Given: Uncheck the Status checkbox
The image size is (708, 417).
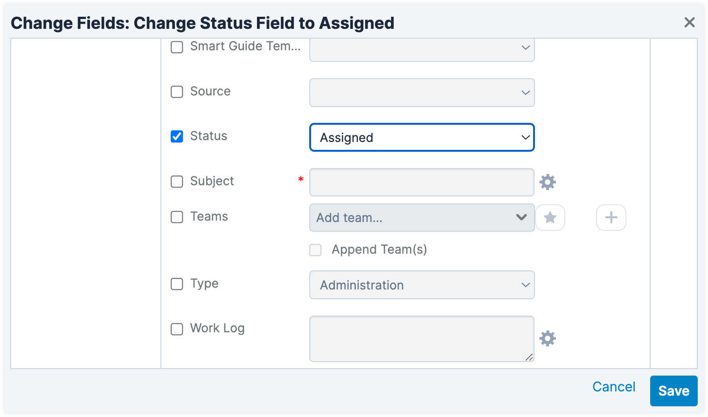Looking at the screenshot, I should tap(177, 136).
